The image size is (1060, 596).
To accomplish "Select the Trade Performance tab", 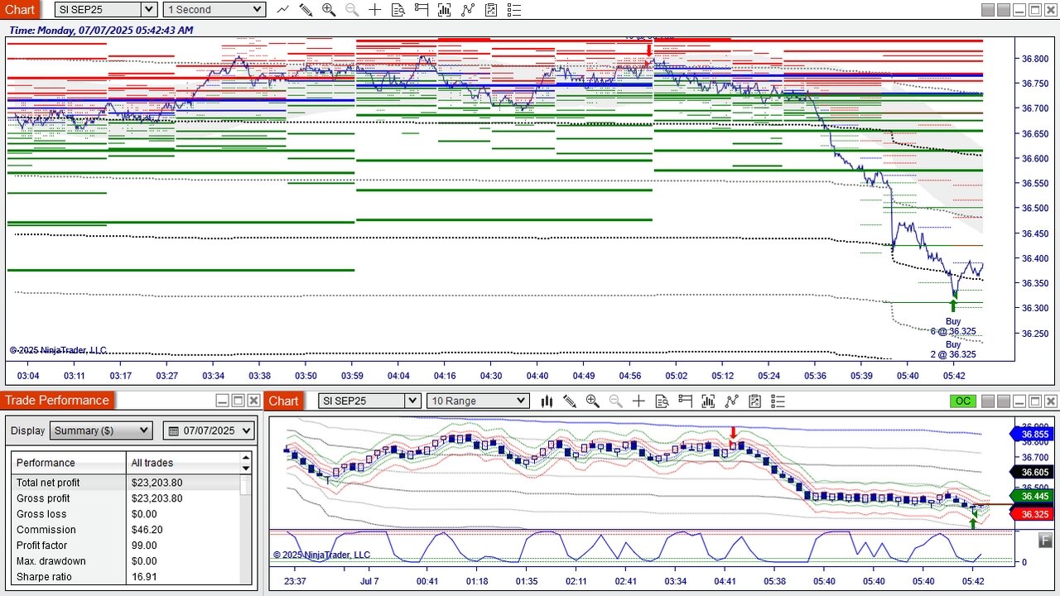I will (57, 401).
